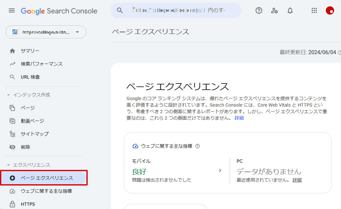Click the red account avatar
The image size is (341, 209).
[330, 10]
